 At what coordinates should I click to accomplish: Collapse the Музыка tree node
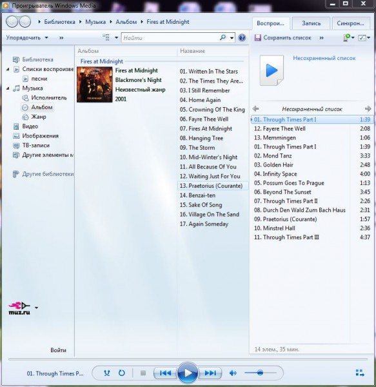point(8,88)
